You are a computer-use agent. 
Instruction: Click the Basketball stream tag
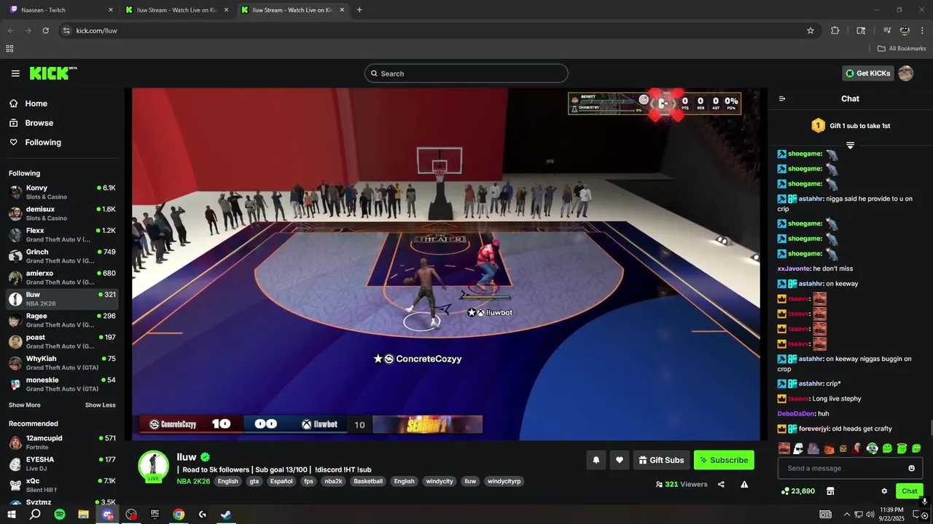coord(368,481)
